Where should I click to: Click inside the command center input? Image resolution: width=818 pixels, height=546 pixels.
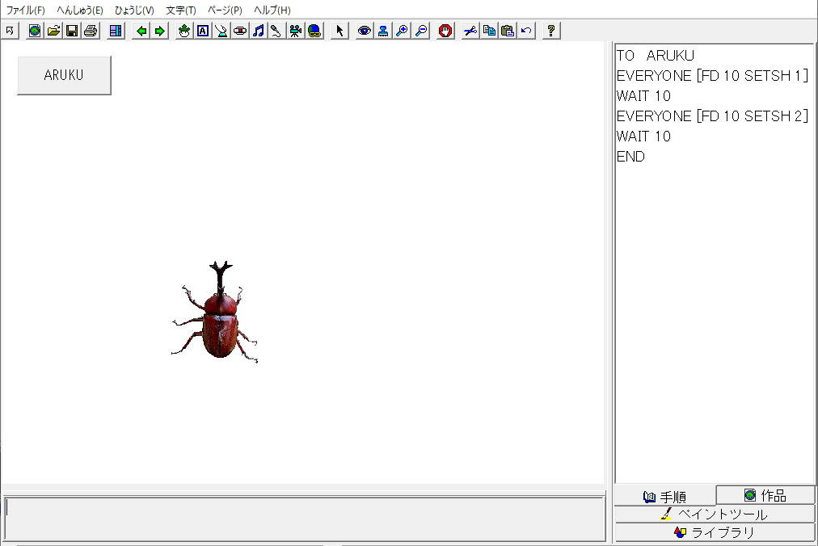[303, 519]
